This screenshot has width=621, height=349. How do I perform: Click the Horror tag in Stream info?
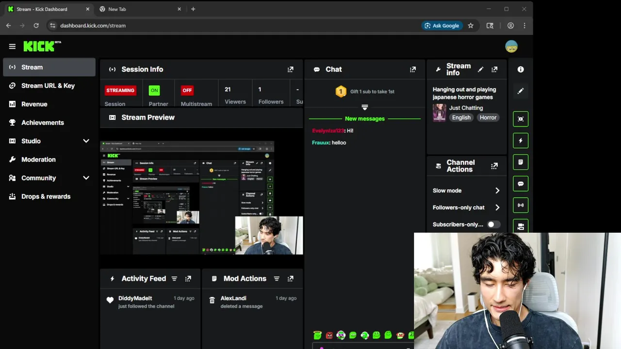click(488, 117)
